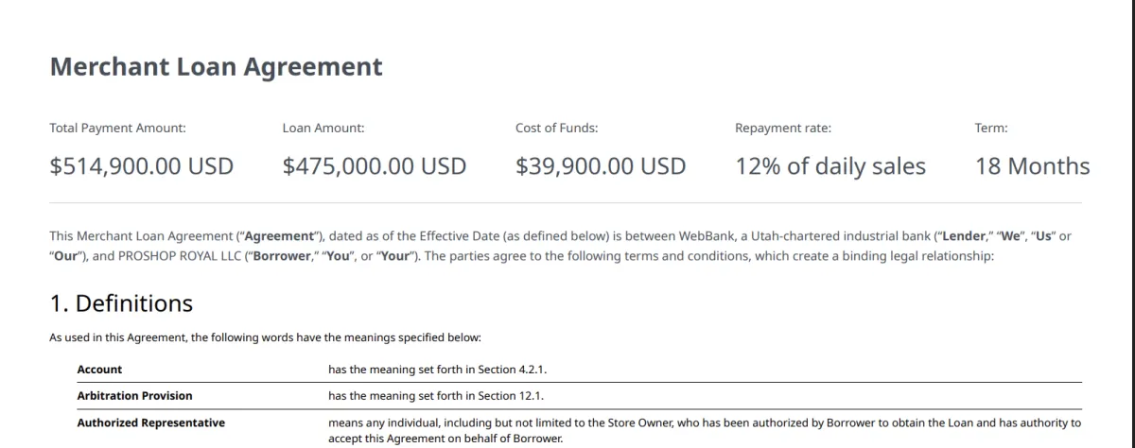This screenshot has width=1135, height=448.
Task: Click the Term label
Action: (x=990, y=128)
